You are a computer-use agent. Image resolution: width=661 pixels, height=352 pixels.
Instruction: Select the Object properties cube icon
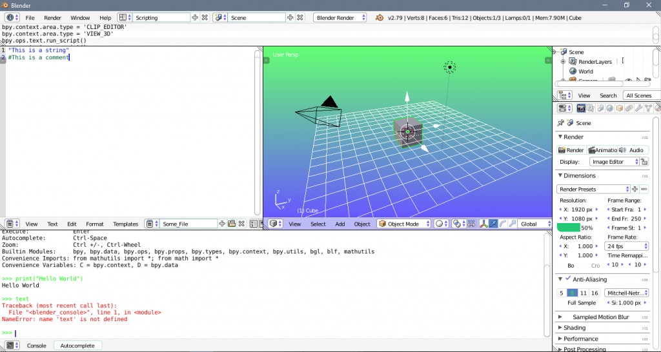[x=619, y=108]
